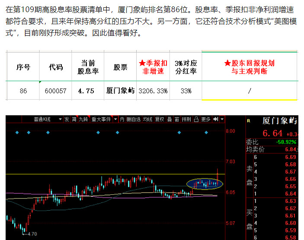
Task: Click the 33% payout ratio cell
Action: pos(186,91)
